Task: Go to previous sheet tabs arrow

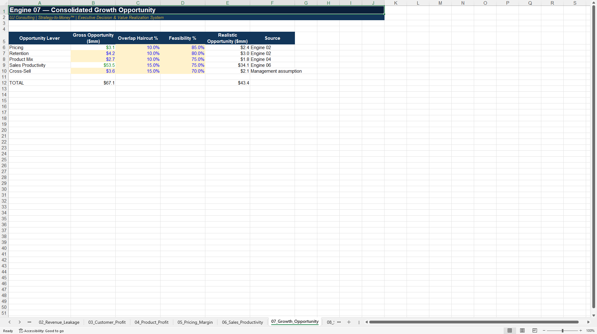Action: point(10,322)
